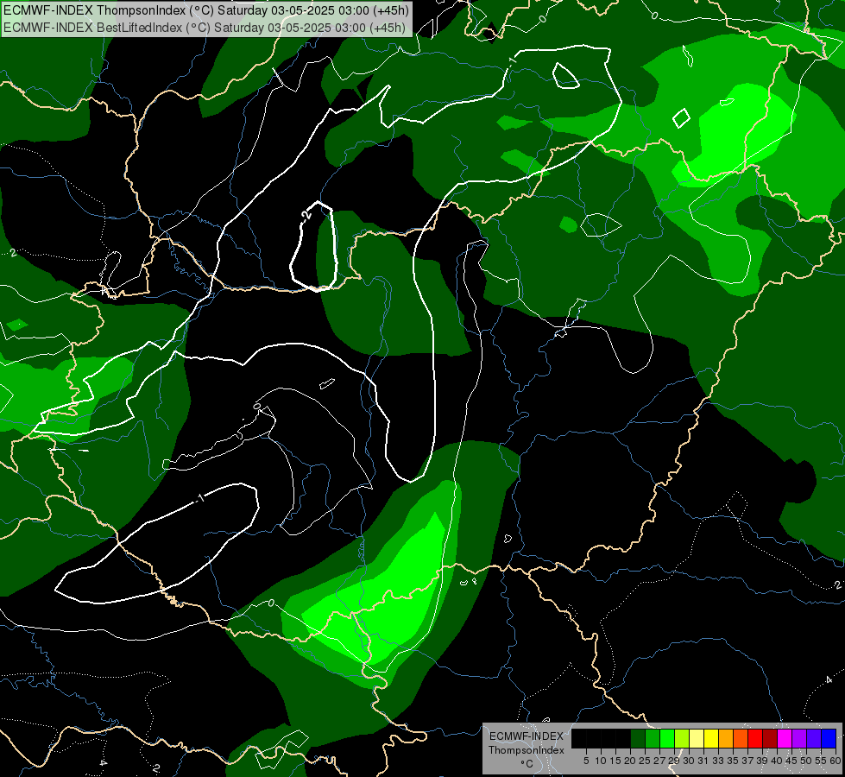
Task: Select the bright red 37-39 legend swatch
Action: (x=755, y=738)
